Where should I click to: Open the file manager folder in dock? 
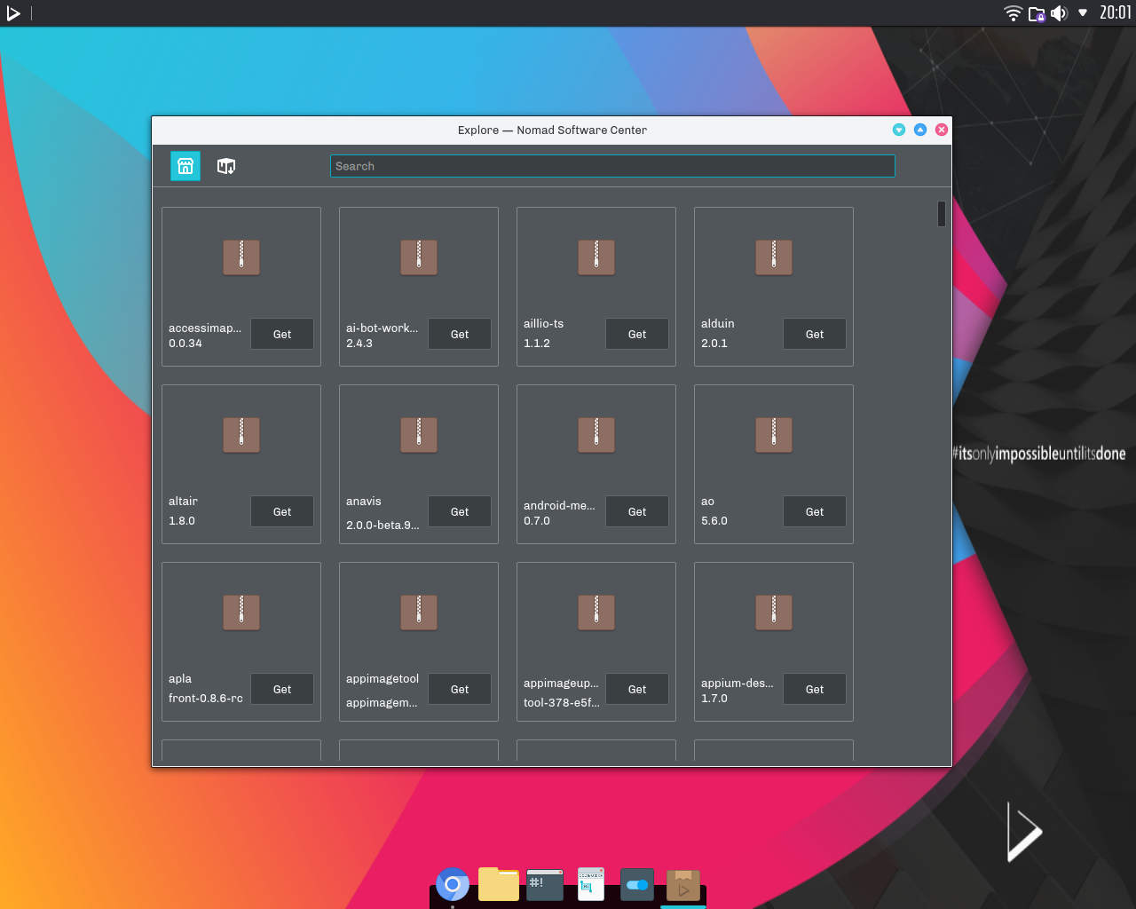tap(499, 884)
